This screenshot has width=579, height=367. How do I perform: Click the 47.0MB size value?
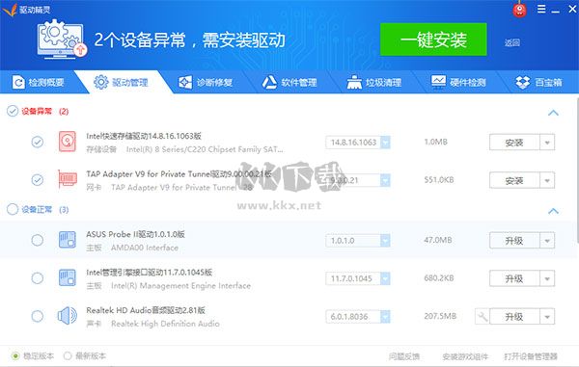(438, 240)
